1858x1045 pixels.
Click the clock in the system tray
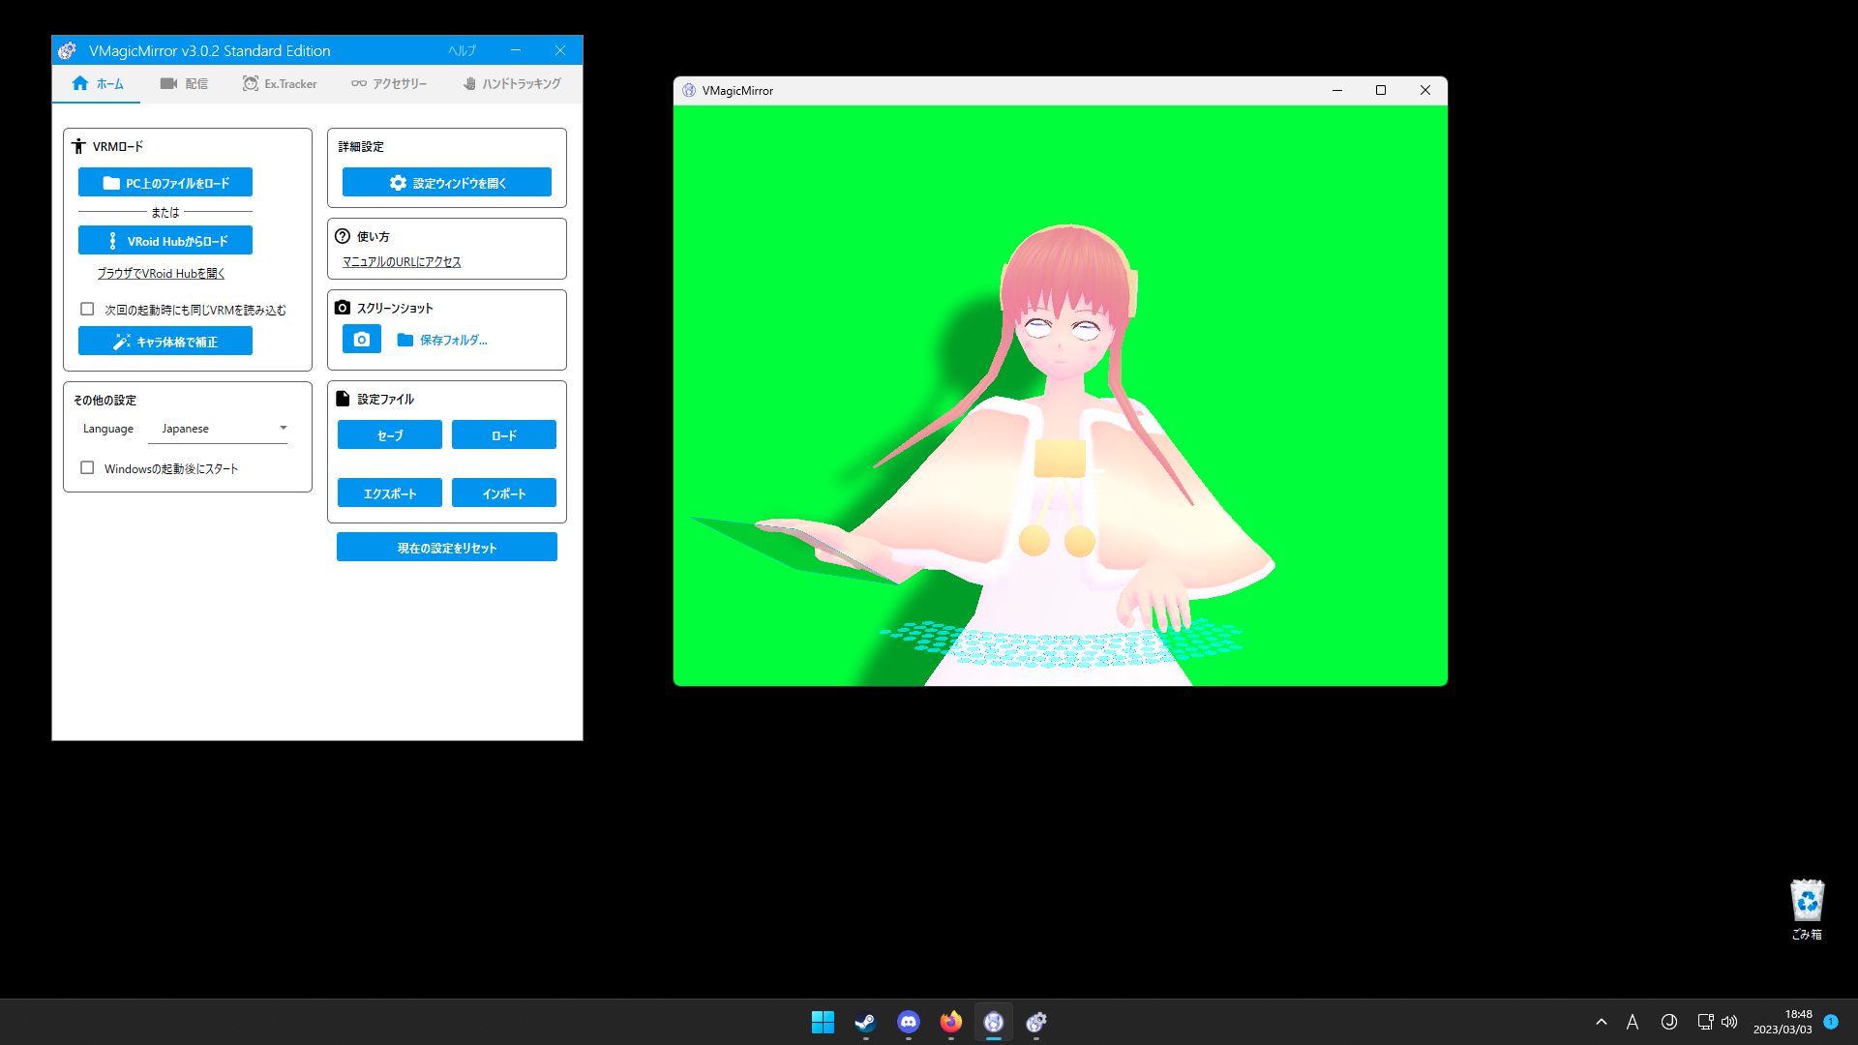pos(1797,1021)
